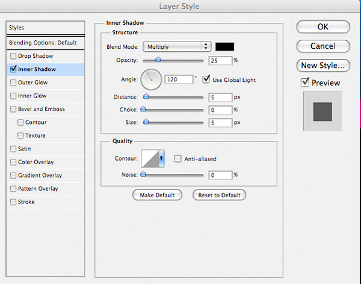The width and height of the screenshot is (361, 284).
Task: Click the Make Default button
Action: point(157,195)
